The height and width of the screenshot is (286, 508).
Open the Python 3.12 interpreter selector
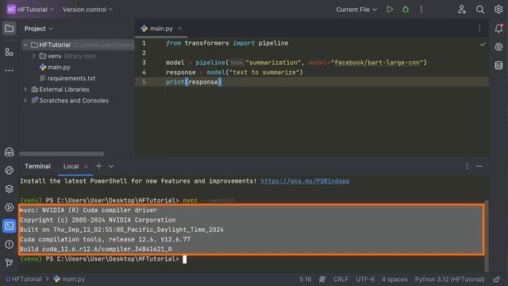click(x=450, y=279)
